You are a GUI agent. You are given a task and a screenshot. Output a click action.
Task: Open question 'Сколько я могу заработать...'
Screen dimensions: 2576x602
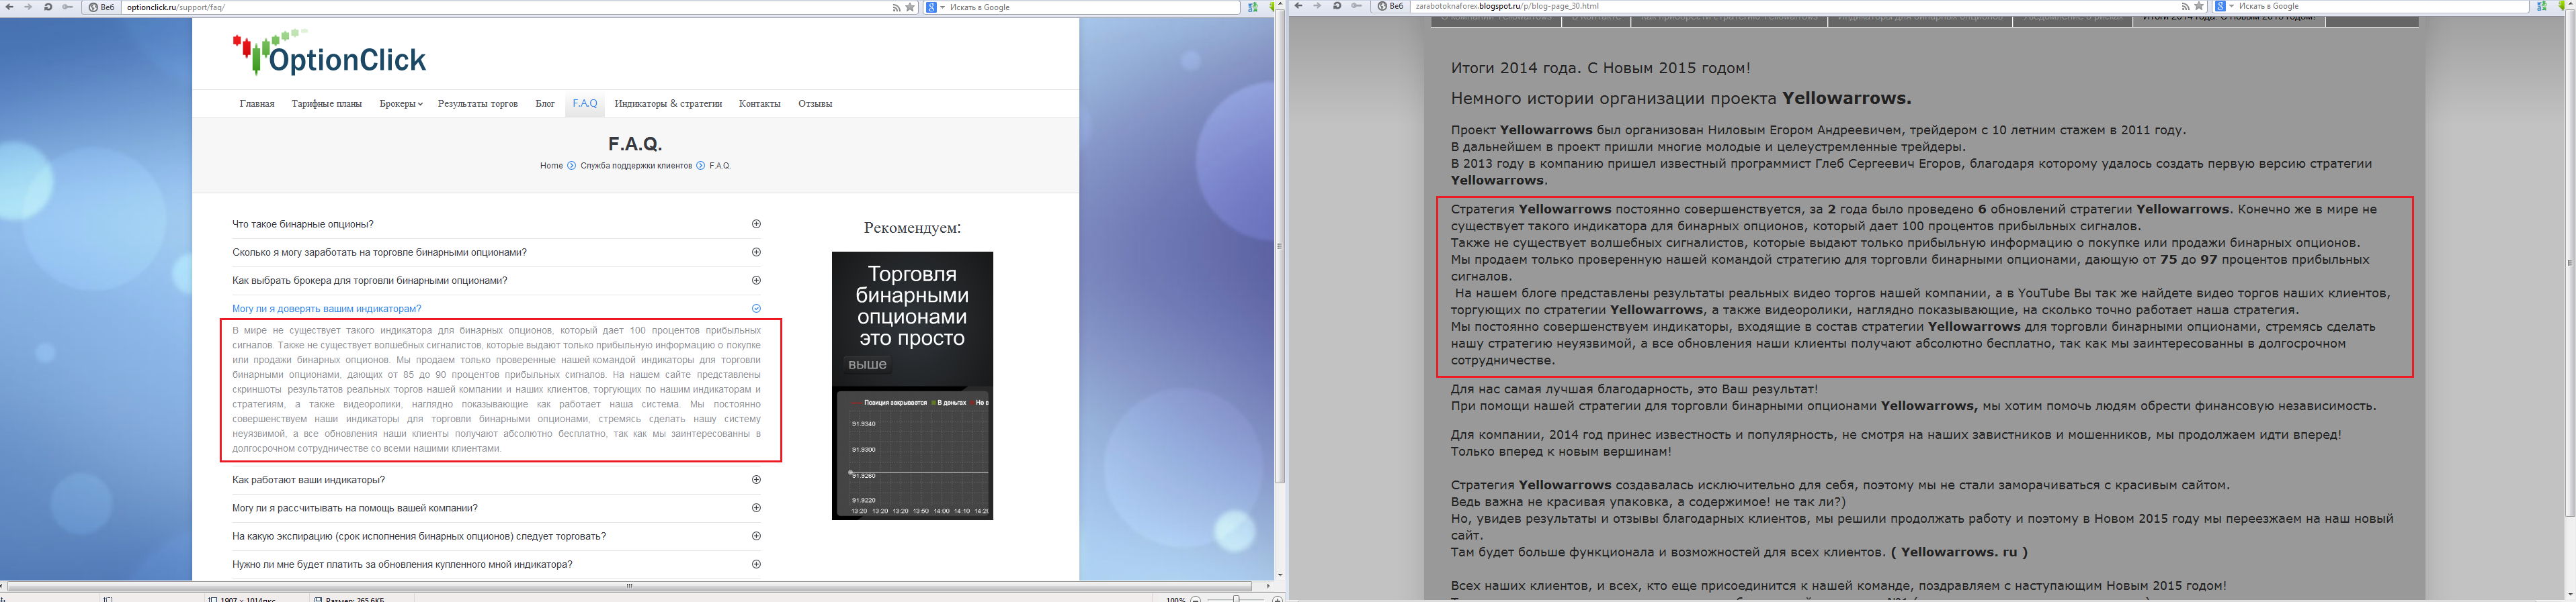[379, 252]
